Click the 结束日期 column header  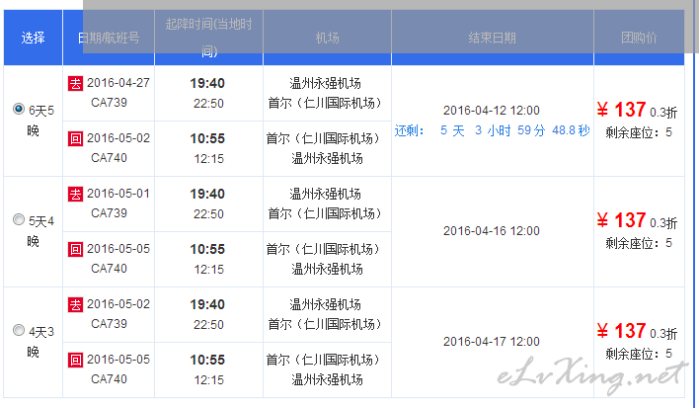pos(492,38)
